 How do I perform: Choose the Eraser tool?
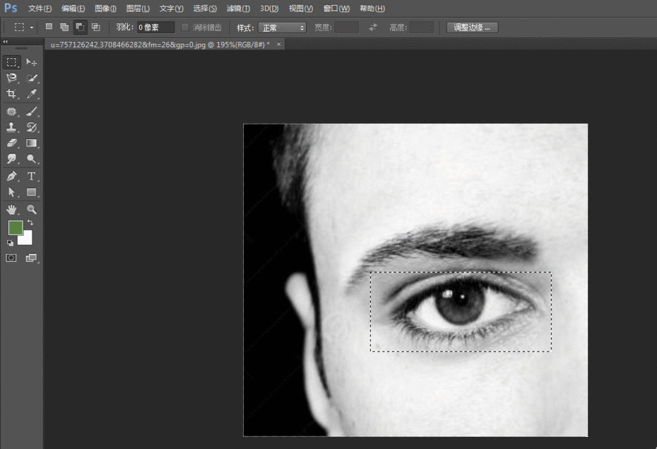(x=11, y=144)
